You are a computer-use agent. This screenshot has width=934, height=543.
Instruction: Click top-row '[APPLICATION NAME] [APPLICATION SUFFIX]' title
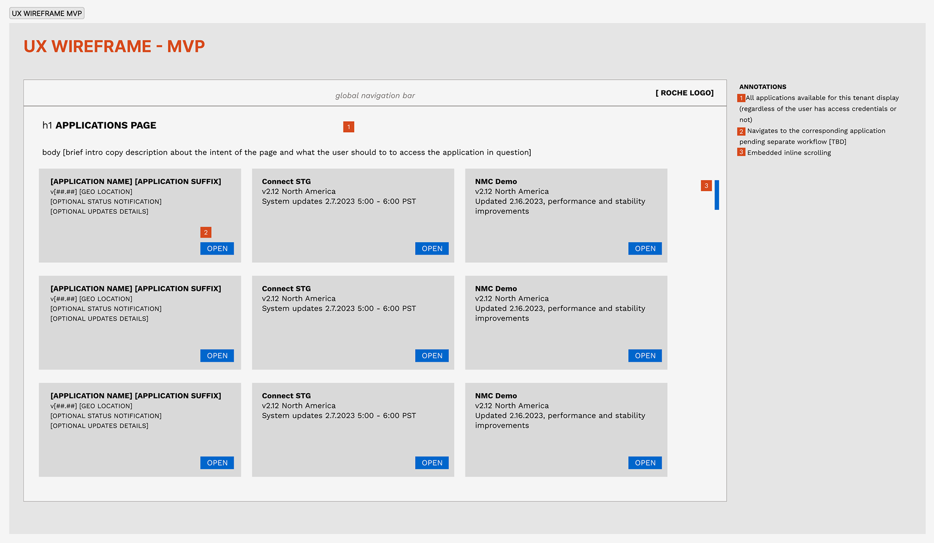click(136, 181)
